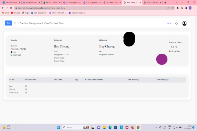Toggle fullscreen using the expand arrows icon

pyautogui.click(x=176, y=23)
